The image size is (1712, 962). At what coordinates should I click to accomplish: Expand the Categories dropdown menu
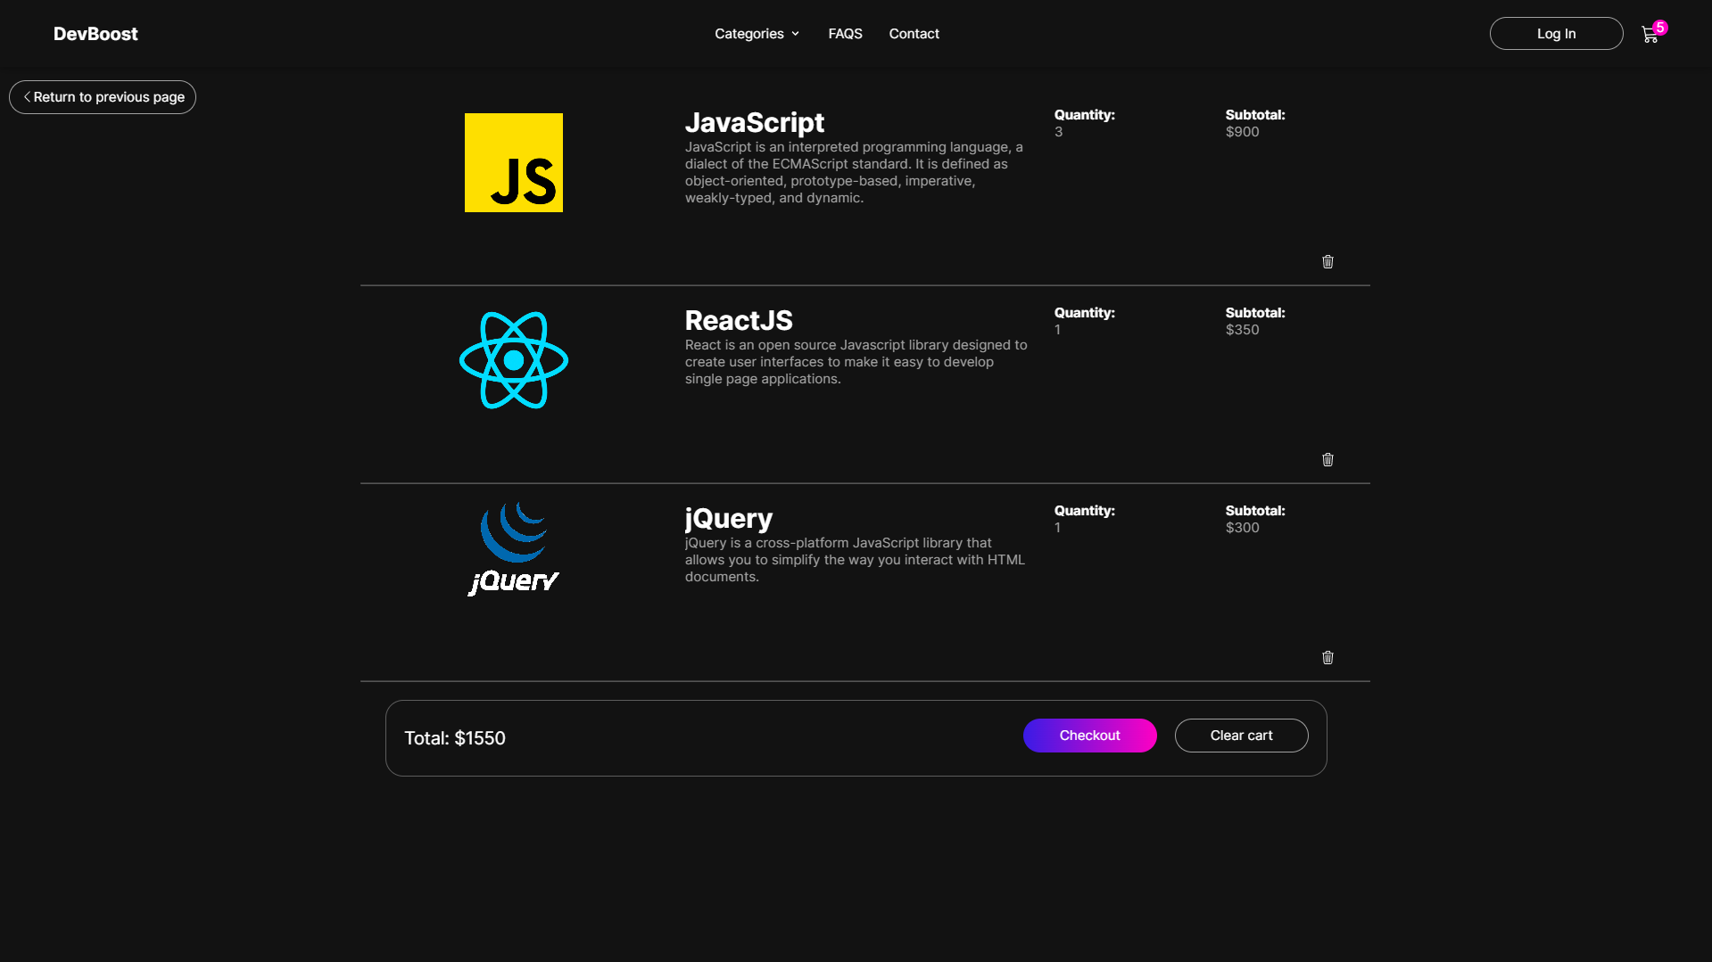click(x=757, y=34)
